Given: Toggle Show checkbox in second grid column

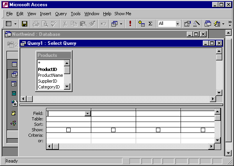Looking at the screenshot, I should (113, 130).
